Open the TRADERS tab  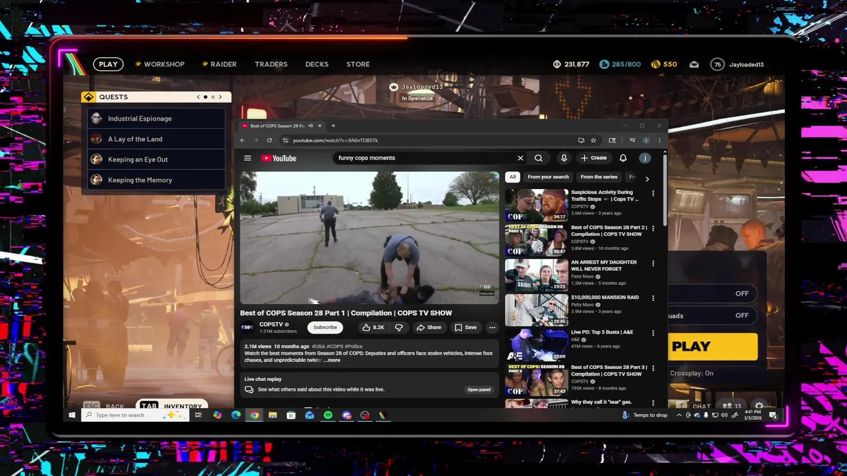[271, 64]
